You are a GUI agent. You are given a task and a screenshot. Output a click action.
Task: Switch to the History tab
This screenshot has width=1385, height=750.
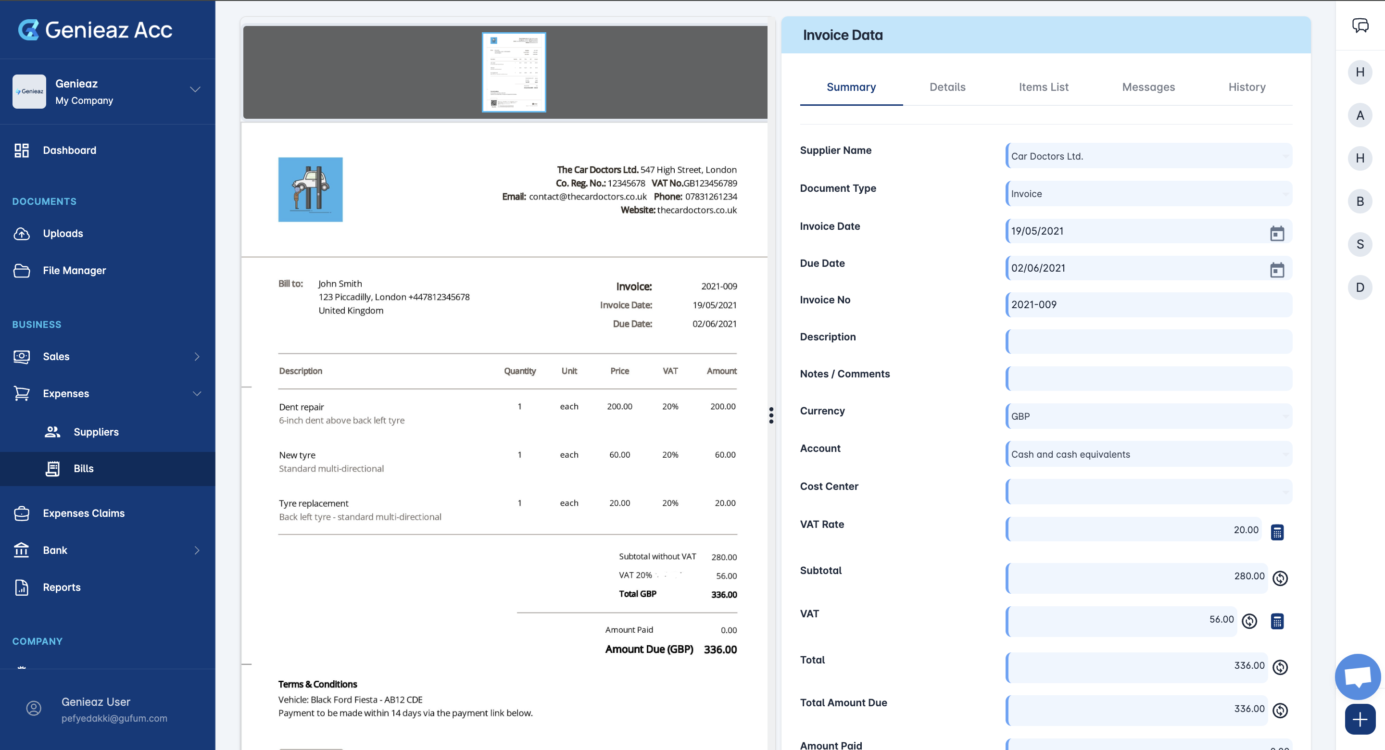click(x=1246, y=87)
